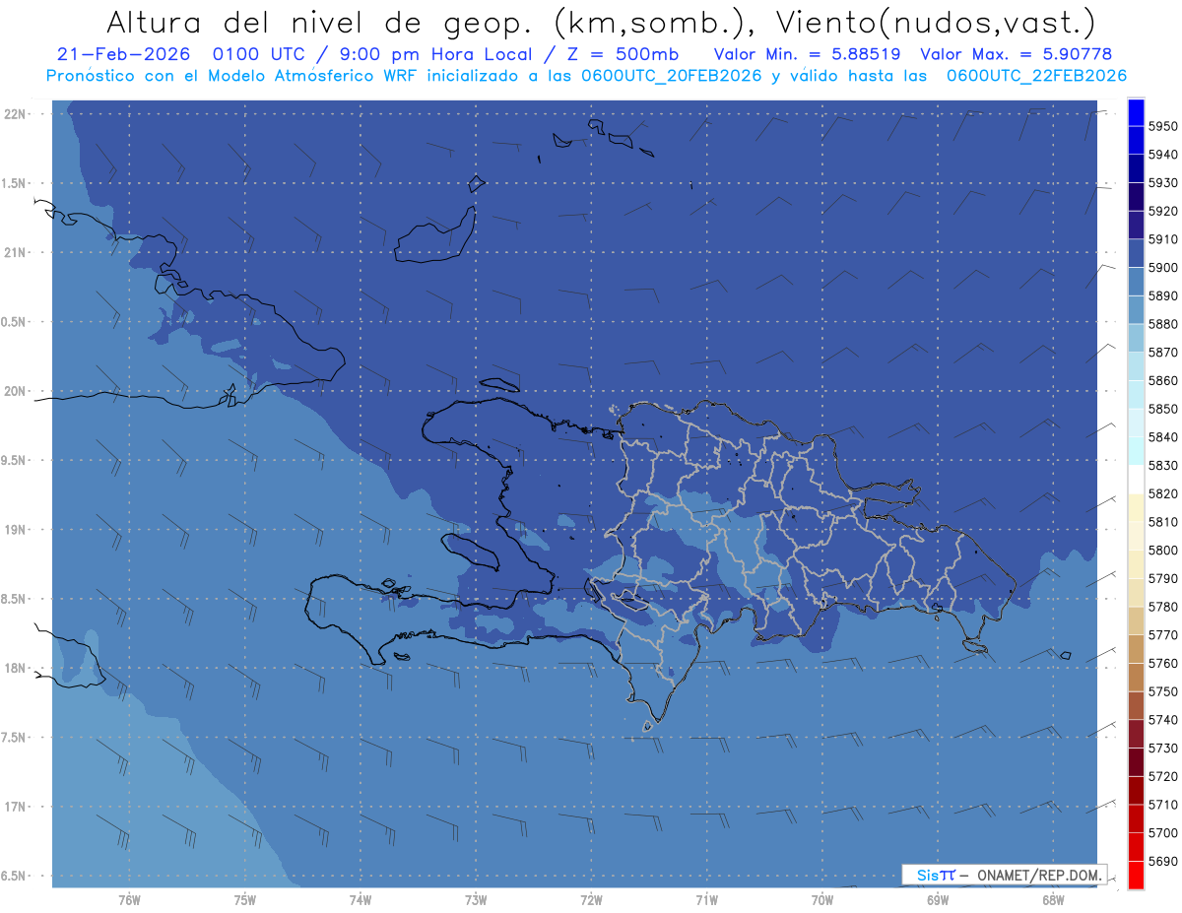Click the '20N' latitude label
Image resolution: width=1182 pixels, height=913 pixels.
[x=14, y=391]
